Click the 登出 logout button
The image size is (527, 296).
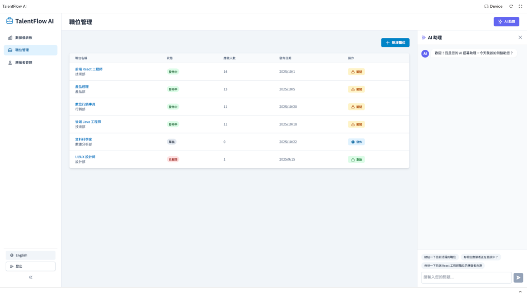[x=30, y=266]
